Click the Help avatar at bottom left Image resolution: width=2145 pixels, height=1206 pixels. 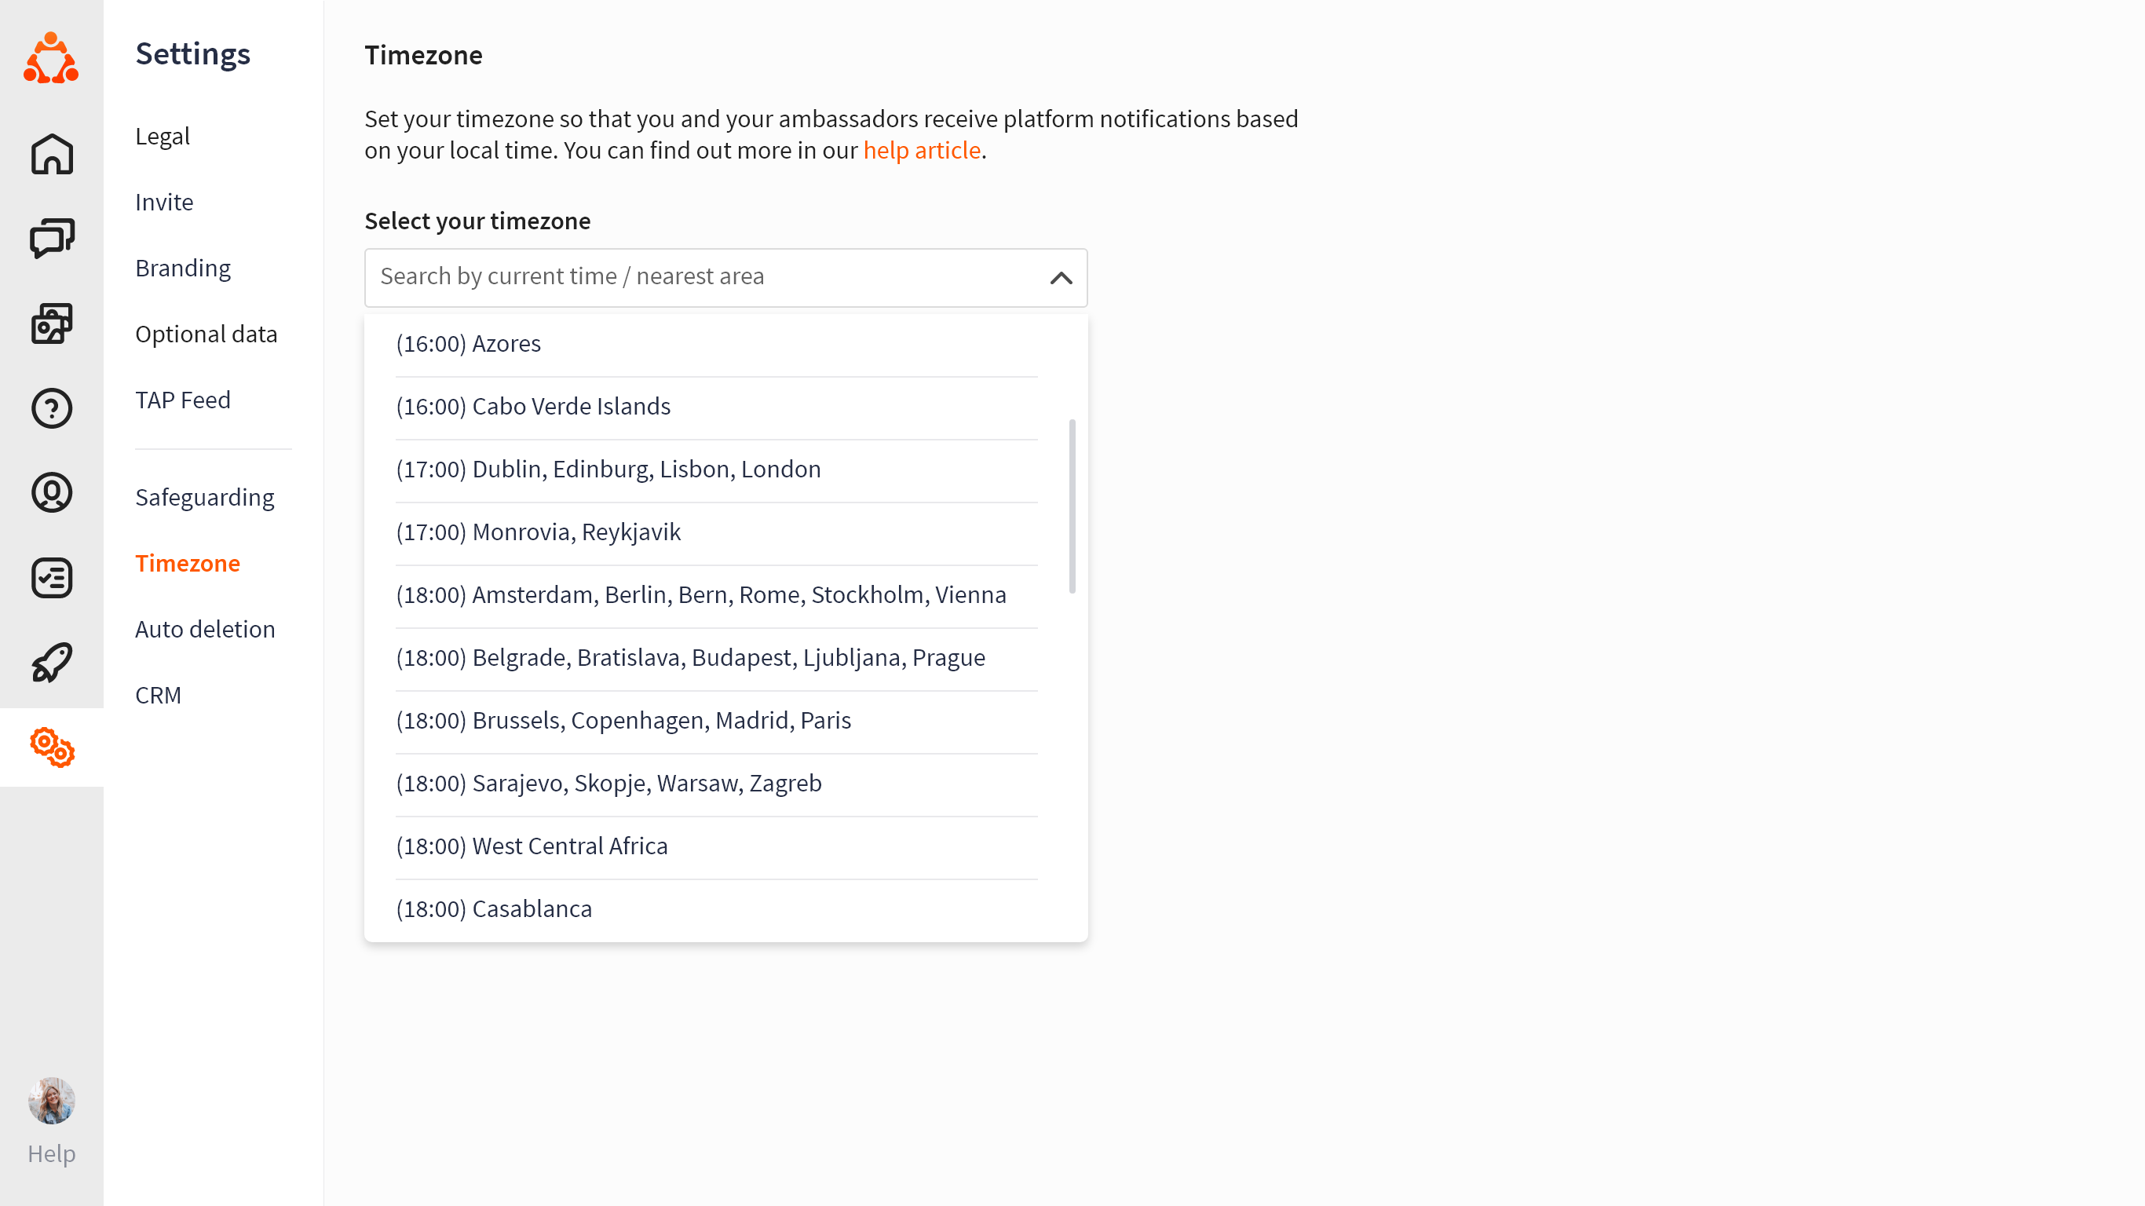52,1100
